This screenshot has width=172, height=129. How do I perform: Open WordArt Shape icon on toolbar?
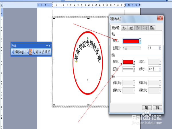click(34, 52)
